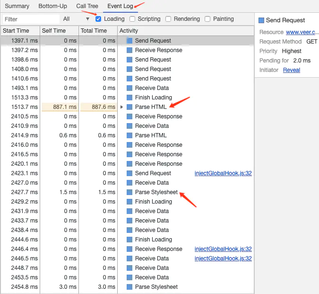Click the 887.6 ms total time cell
Viewport: 319px width, 294px height.
(x=98, y=107)
